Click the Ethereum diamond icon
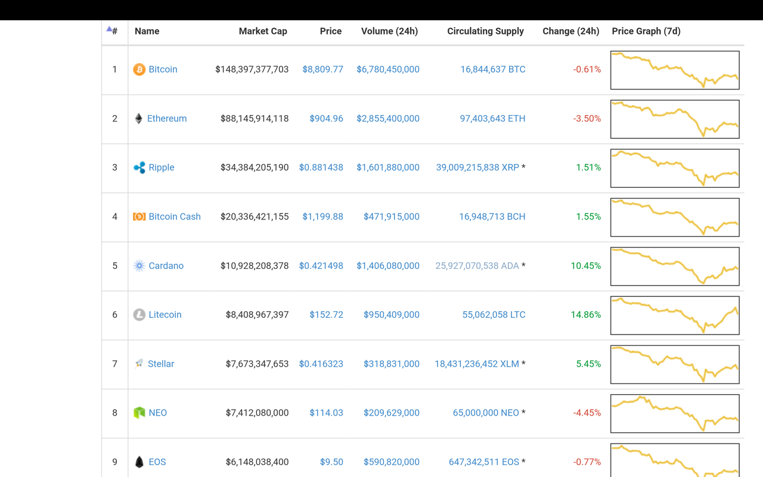Image resolution: width=763 pixels, height=477 pixels. tap(138, 119)
